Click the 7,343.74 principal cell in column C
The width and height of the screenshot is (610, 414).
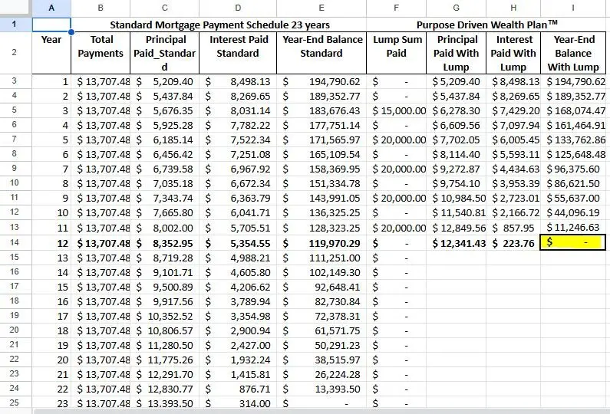(x=164, y=199)
